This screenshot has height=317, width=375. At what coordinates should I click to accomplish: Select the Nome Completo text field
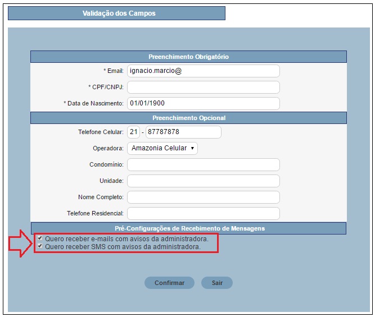[203, 197]
